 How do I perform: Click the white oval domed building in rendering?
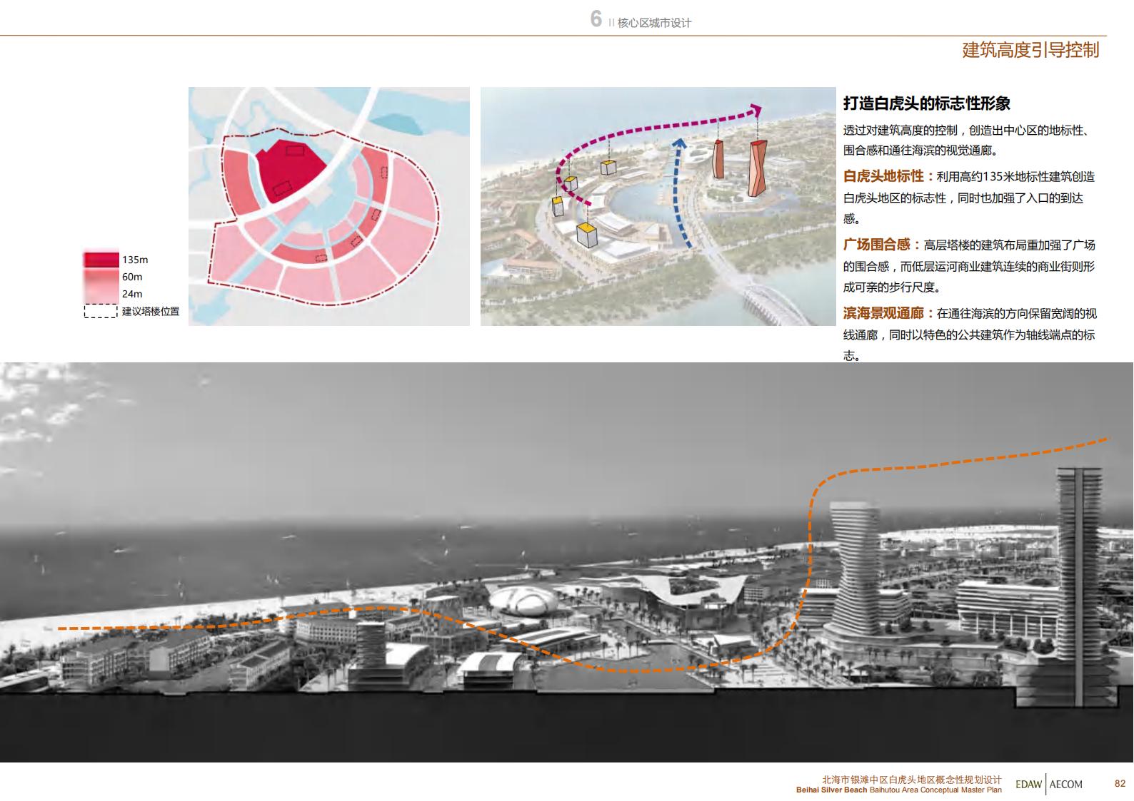click(x=525, y=601)
